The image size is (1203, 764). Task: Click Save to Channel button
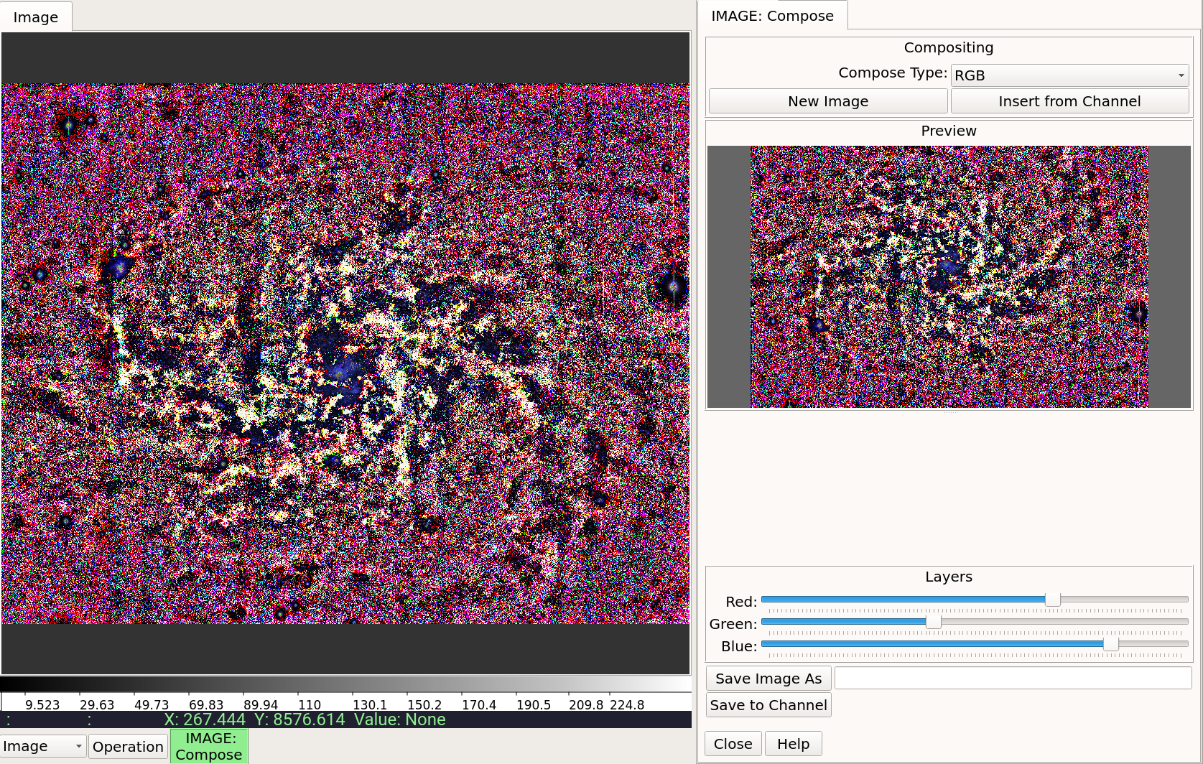[768, 705]
